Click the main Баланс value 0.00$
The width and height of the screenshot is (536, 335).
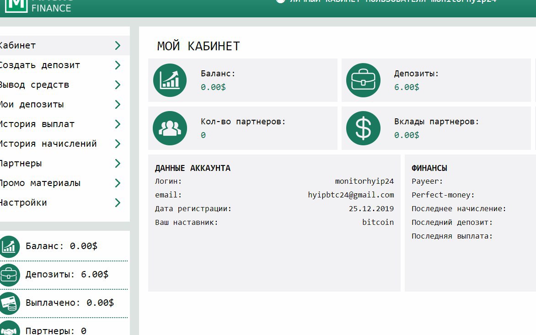[213, 87]
